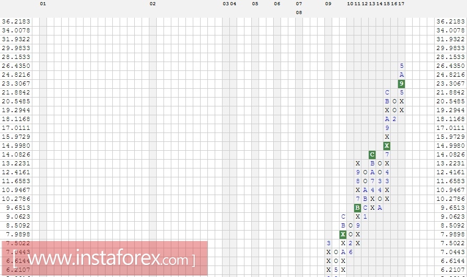
Task: Select column header 08 below 07
Action: pos(299,13)
